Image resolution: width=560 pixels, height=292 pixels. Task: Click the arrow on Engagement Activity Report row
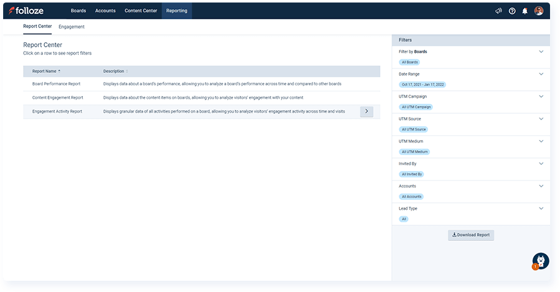pyautogui.click(x=366, y=111)
